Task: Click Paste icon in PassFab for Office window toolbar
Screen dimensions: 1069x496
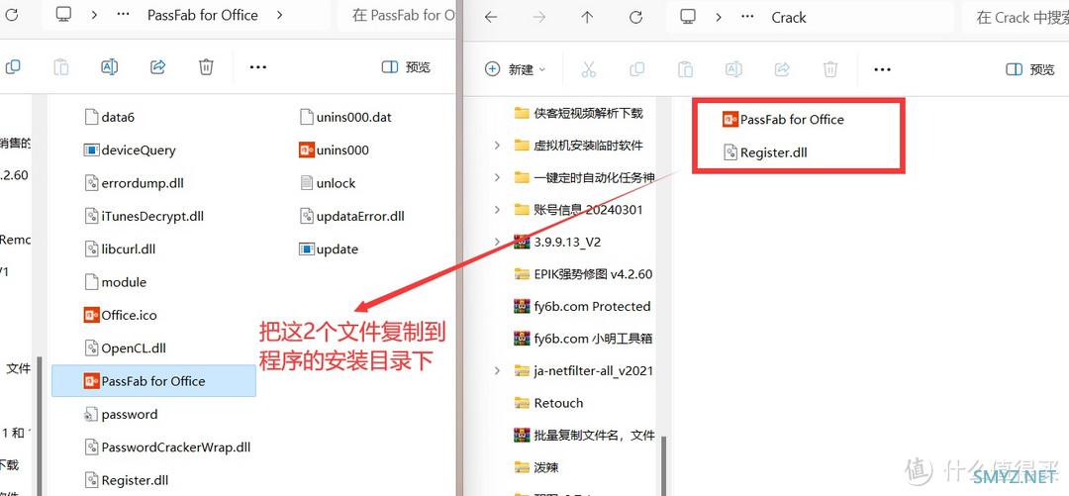Action: (61, 67)
